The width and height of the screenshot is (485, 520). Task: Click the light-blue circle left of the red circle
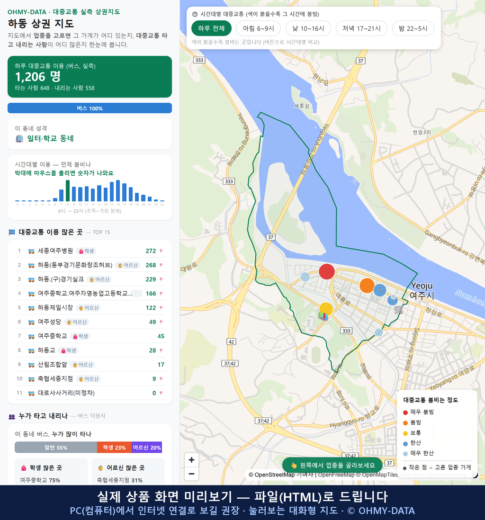coord(305,277)
